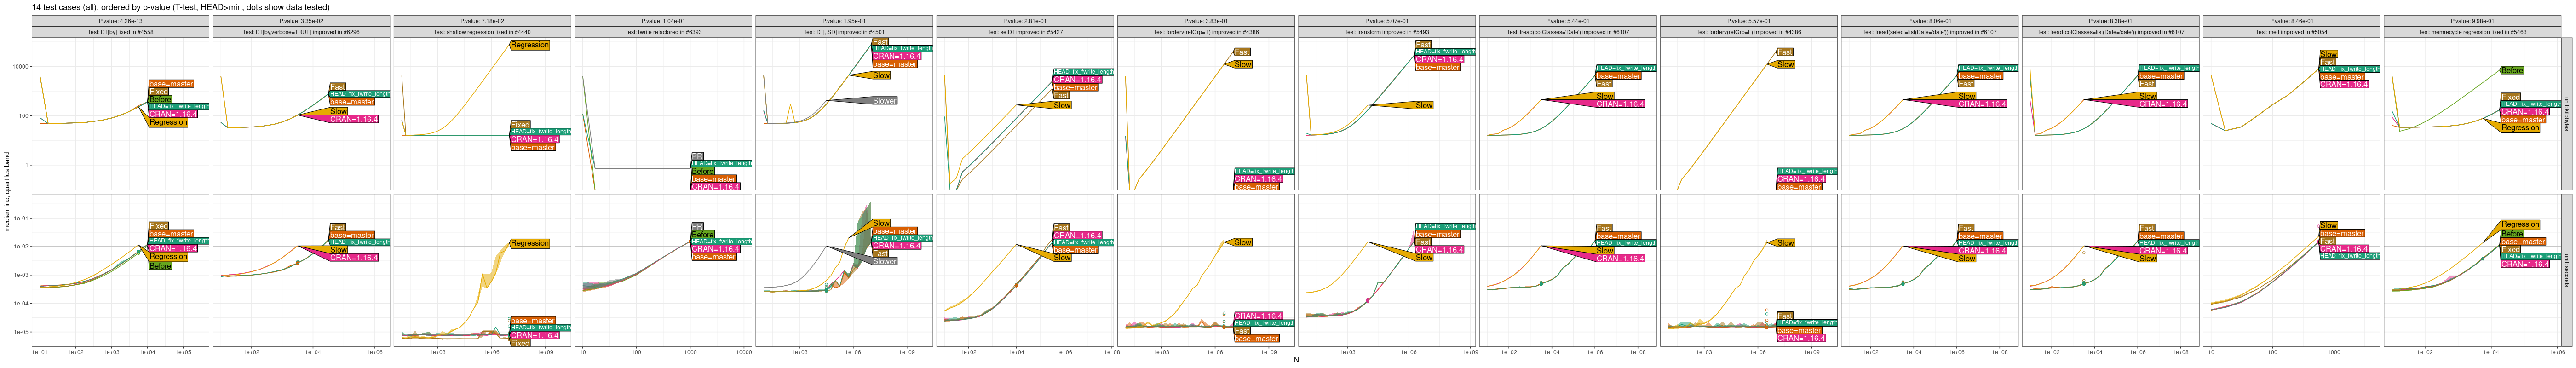This screenshot has width=2576, height=368.
Task: Click 'Before' label in memrecycle kilobytes panel
Action: [x=2512, y=71]
